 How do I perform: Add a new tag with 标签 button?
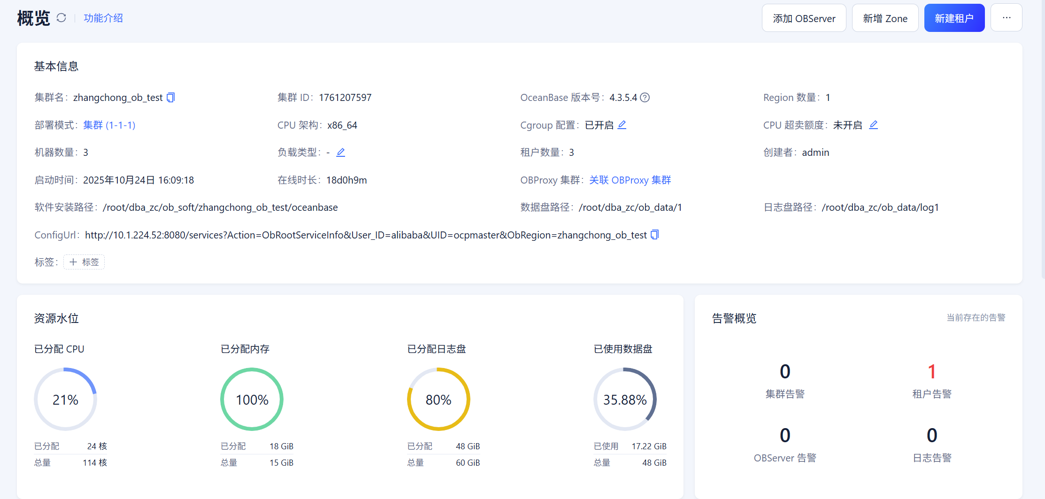(84, 262)
